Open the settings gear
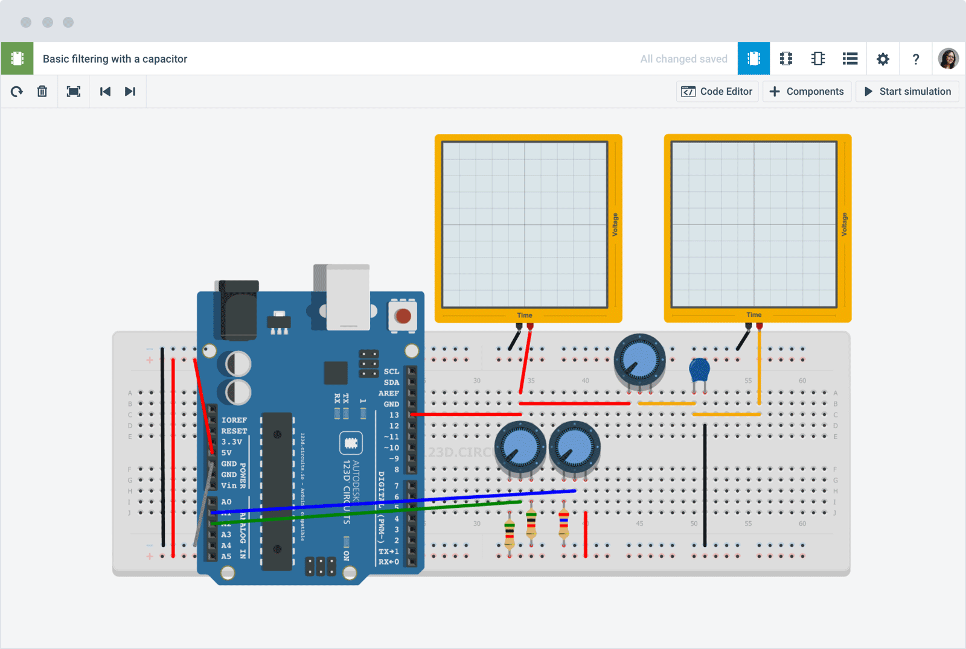Image resolution: width=966 pixels, height=649 pixels. 883,59
